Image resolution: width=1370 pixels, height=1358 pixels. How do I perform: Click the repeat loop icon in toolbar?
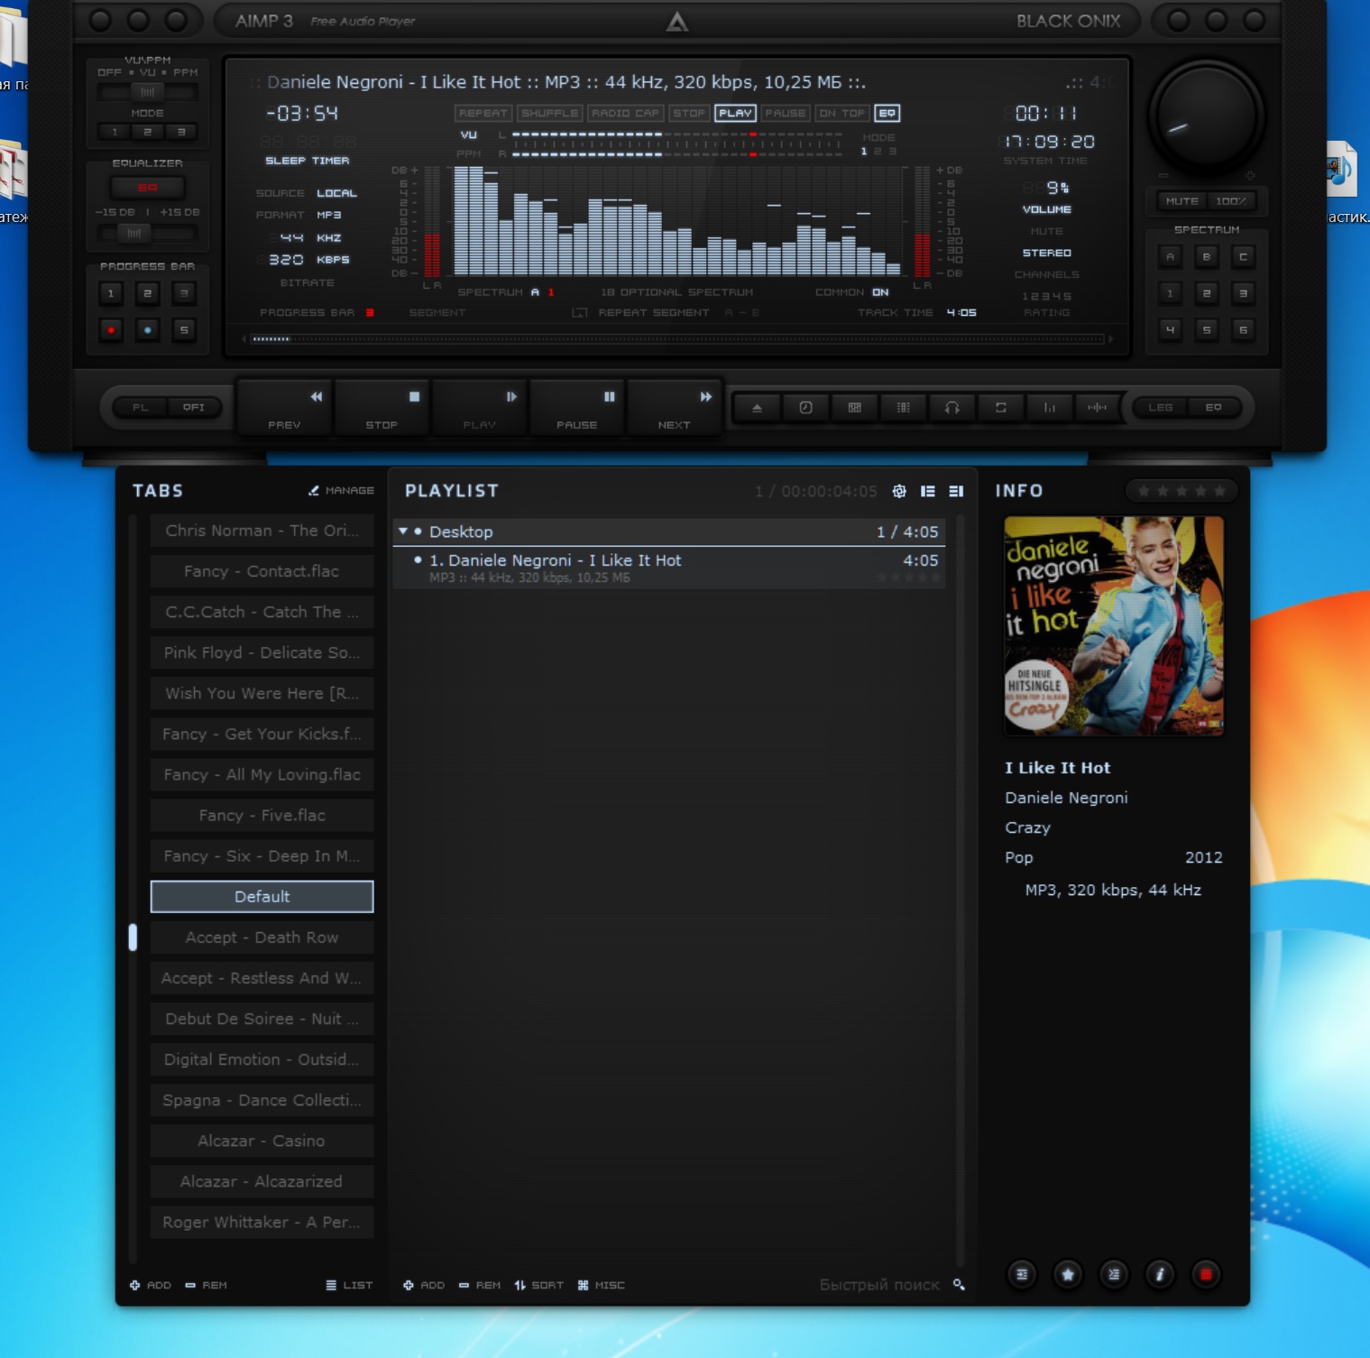(x=1001, y=408)
